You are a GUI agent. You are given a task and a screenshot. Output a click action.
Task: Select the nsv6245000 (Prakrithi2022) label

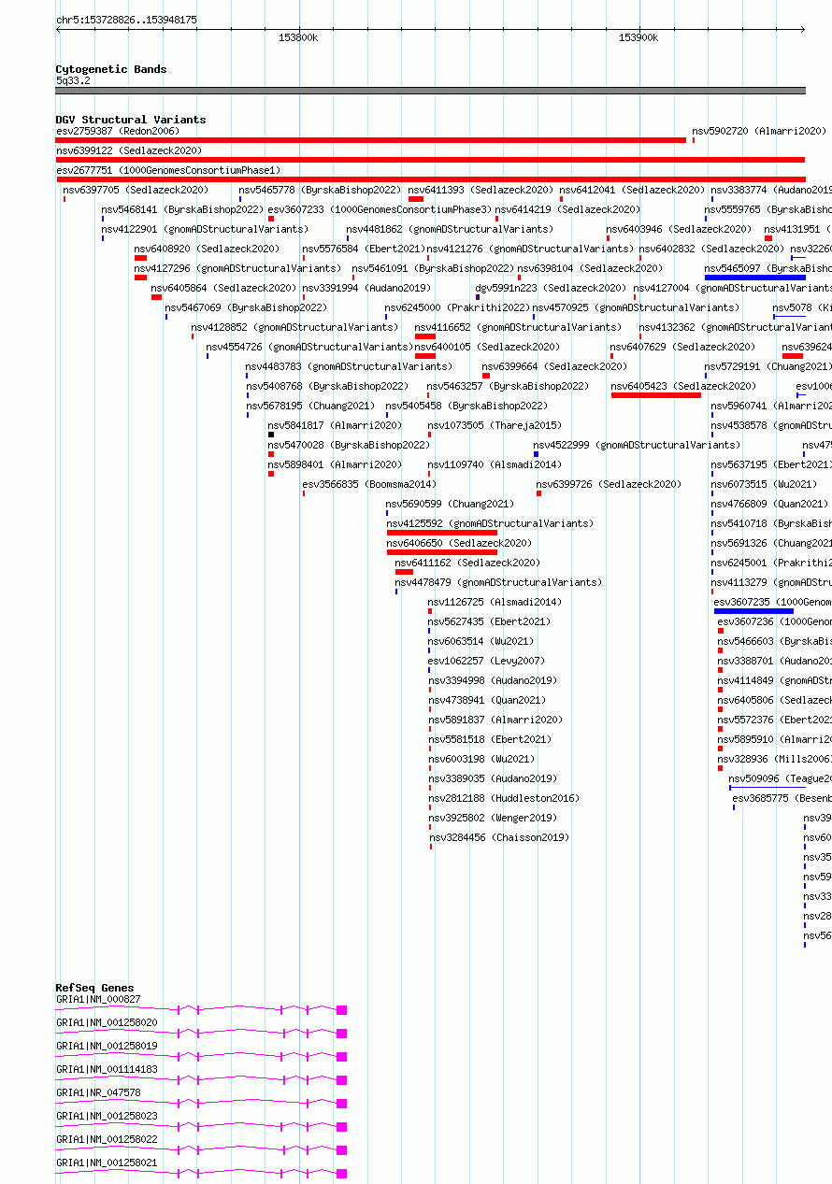(457, 307)
